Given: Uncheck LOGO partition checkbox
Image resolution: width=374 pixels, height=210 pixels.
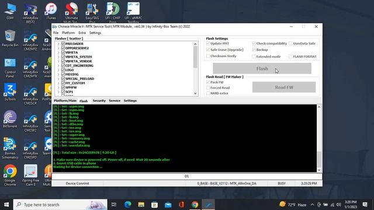Looking at the screenshot, I should (63, 70).
